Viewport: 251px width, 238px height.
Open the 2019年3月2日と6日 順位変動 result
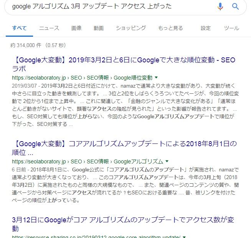click(x=124, y=64)
